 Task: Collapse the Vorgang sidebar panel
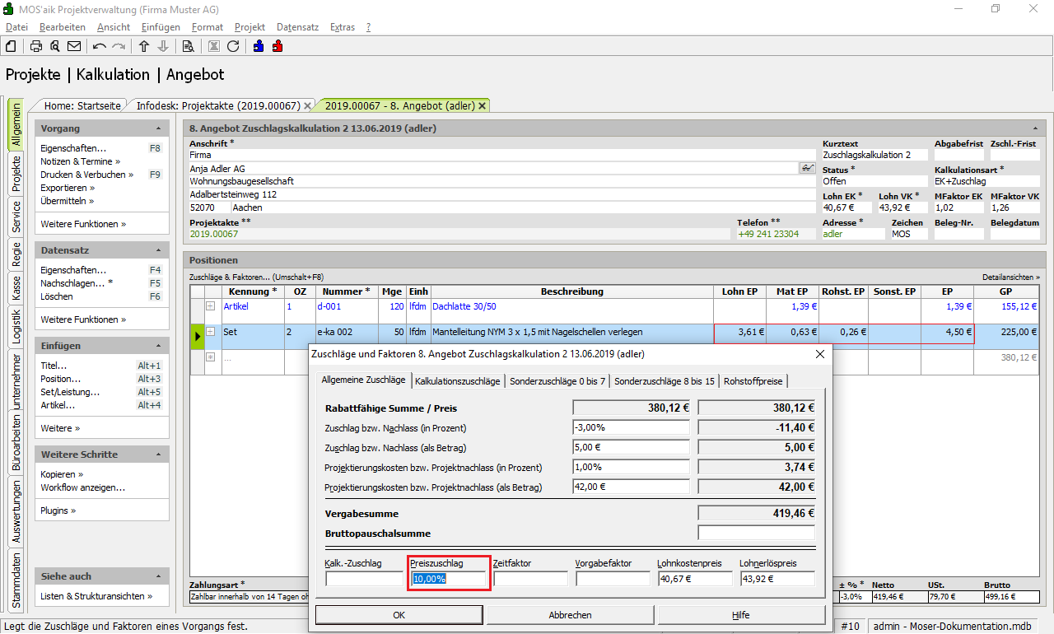click(158, 128)
